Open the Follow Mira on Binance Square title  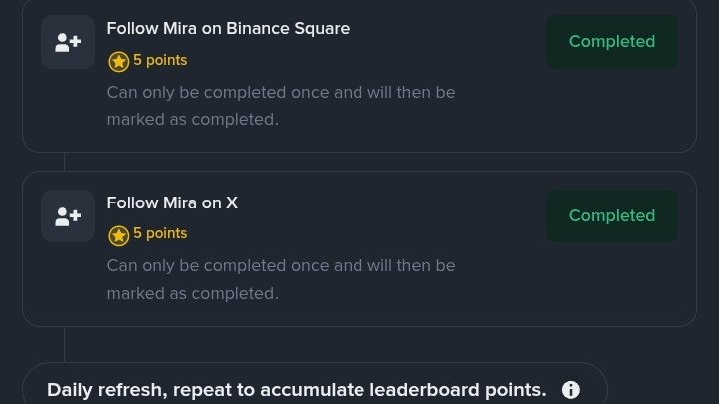tap(228, 29)
